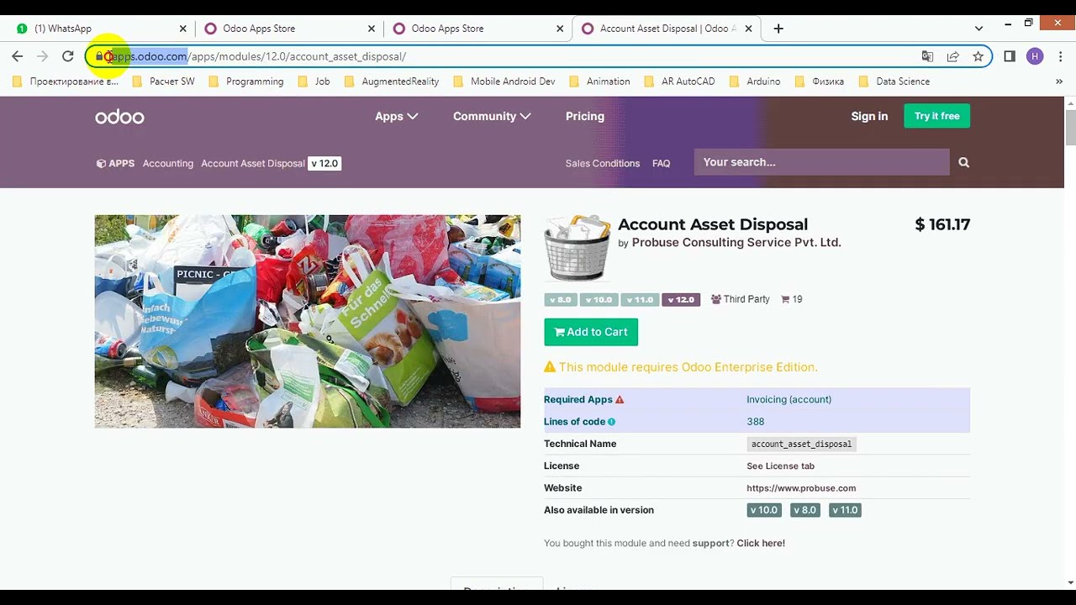Open the Accounting breadcrumb category

168,163
